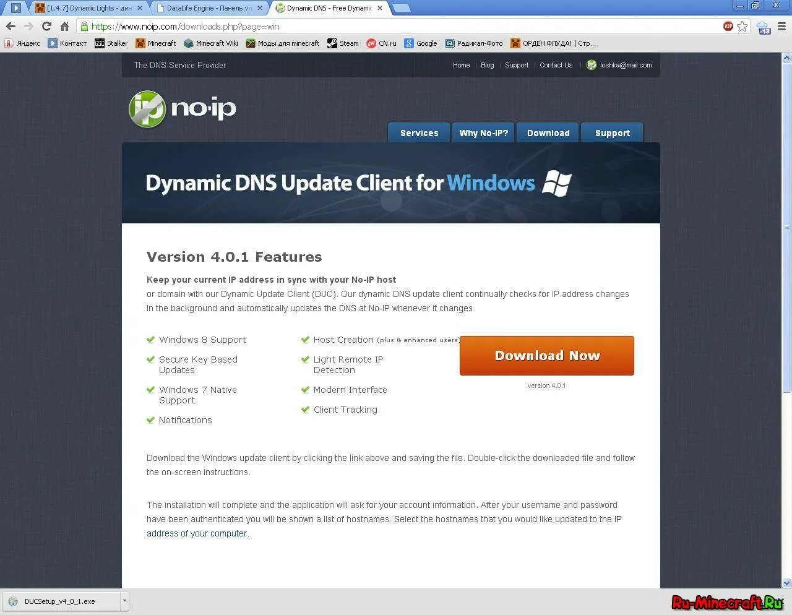The height and width of the screenshot is (615, 792).
Task: Open the Why No-IP? navigation tab
Action: point(483,132)
